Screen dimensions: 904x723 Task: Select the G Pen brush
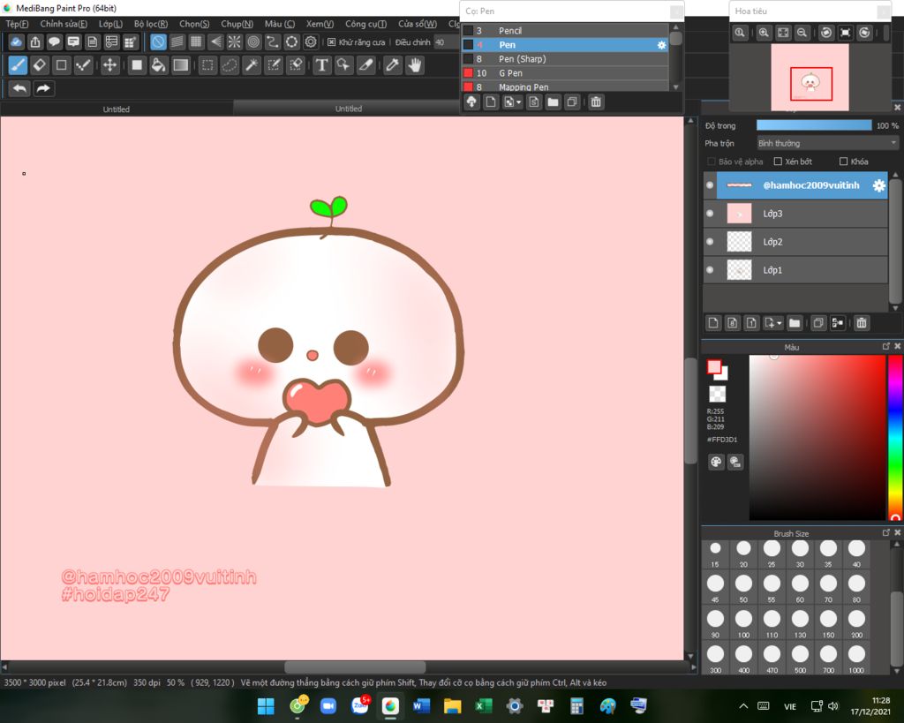(x=565, y=73)
